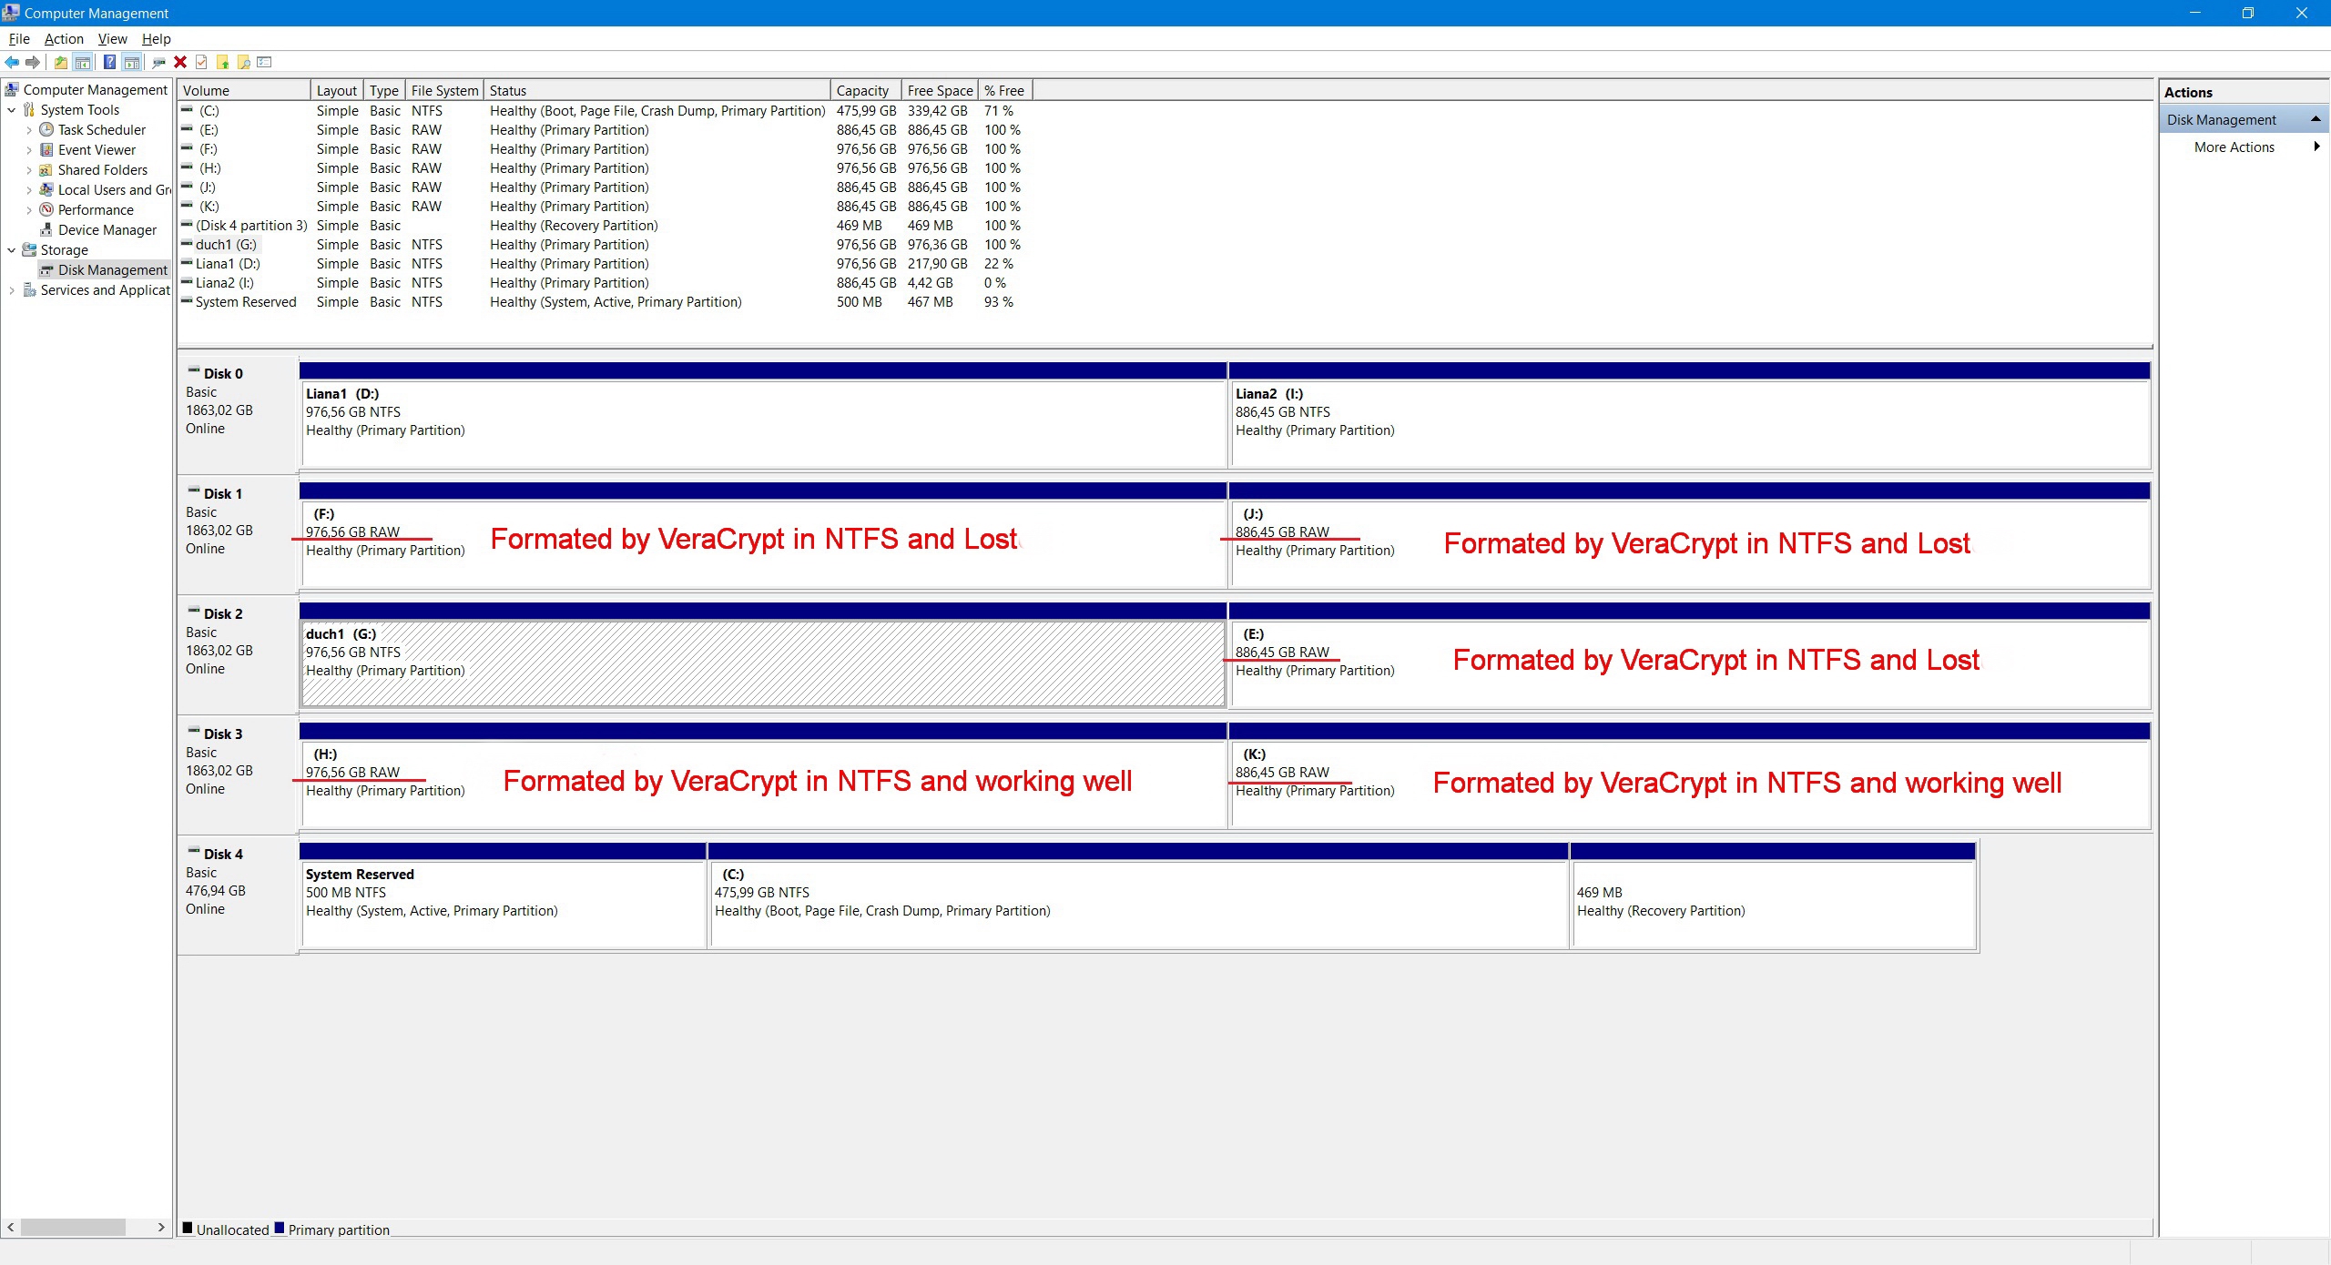This screenshot has width=2331, height=1265.
Task: Click the connect drive magnifier toolbar icon
Action: pos(158,62)
